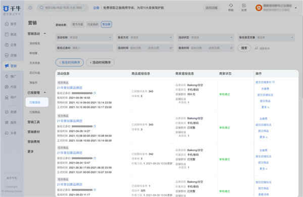This screenshot has height=197, width=303.
Task: Open blue activity title link above 2021-09-28 16:58
Action: [x=70, y=87]
